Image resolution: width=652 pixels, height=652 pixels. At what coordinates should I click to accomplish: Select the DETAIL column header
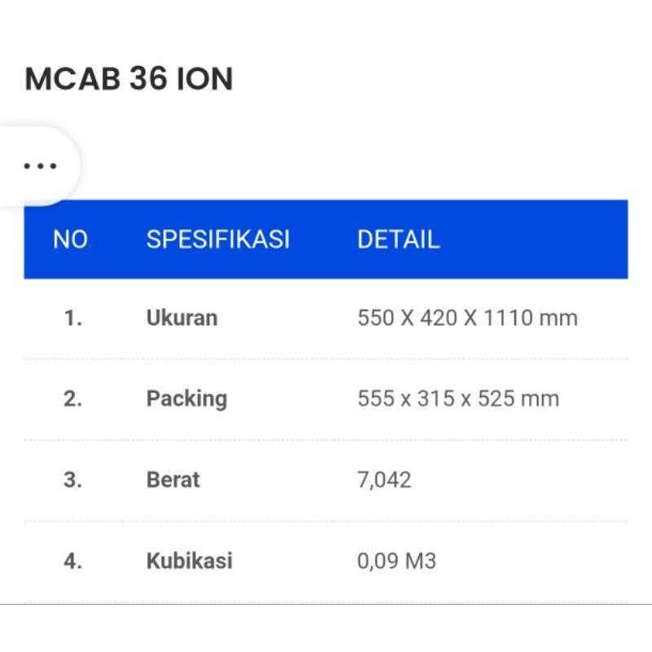pos(398,240)
